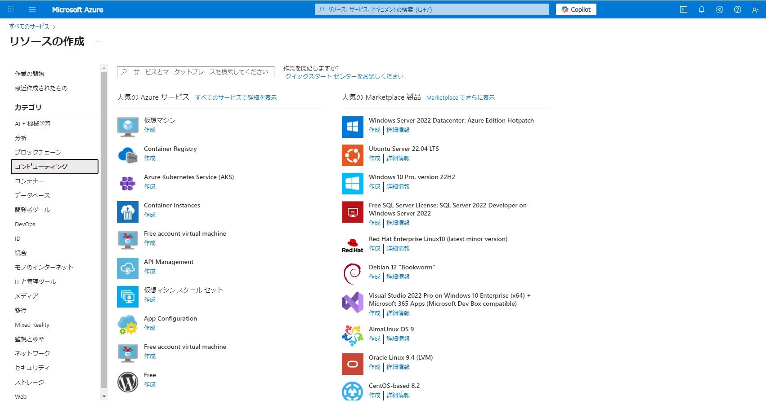Select the モノのインターネット category

54,267
